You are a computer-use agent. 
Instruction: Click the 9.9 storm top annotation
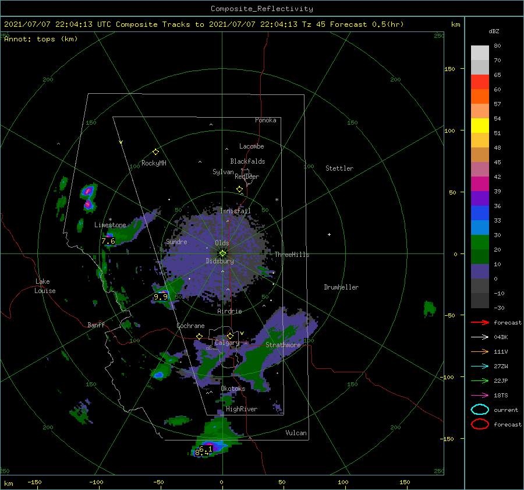click(161, 297)
